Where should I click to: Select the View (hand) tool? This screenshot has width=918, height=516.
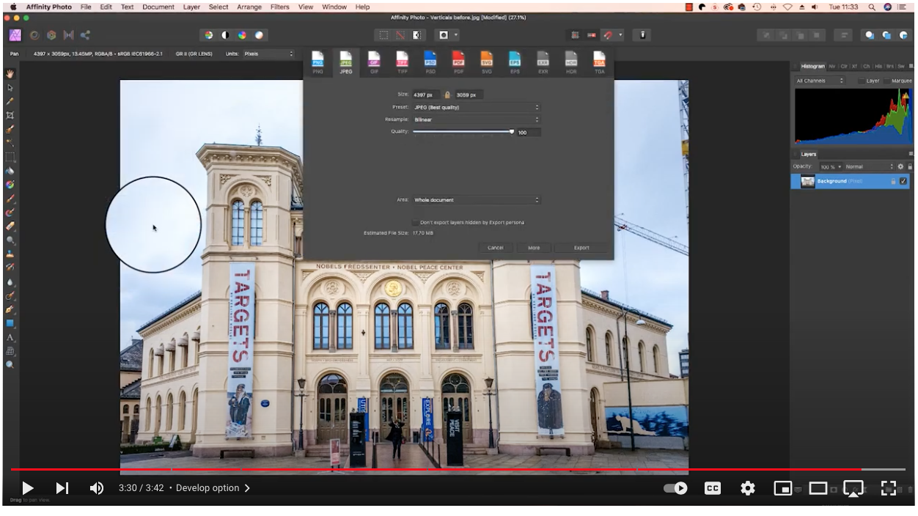point(10,73)
